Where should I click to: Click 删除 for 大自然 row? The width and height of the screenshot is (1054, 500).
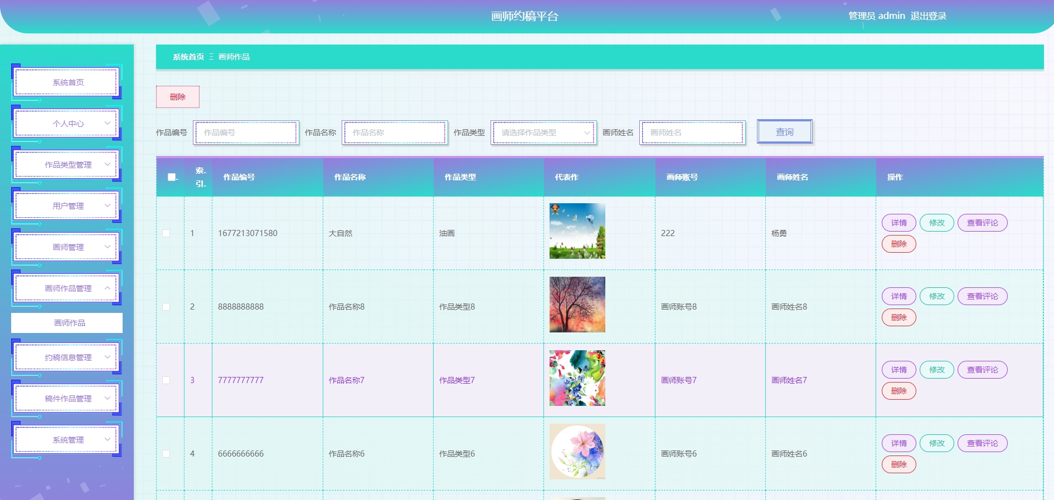899,244
